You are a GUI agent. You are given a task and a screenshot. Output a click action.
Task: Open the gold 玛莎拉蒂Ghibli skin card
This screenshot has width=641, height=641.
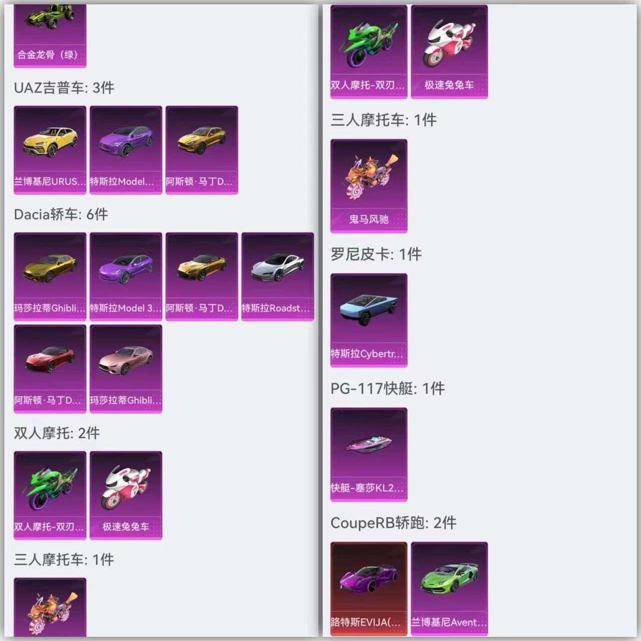(x=50, y=276)
